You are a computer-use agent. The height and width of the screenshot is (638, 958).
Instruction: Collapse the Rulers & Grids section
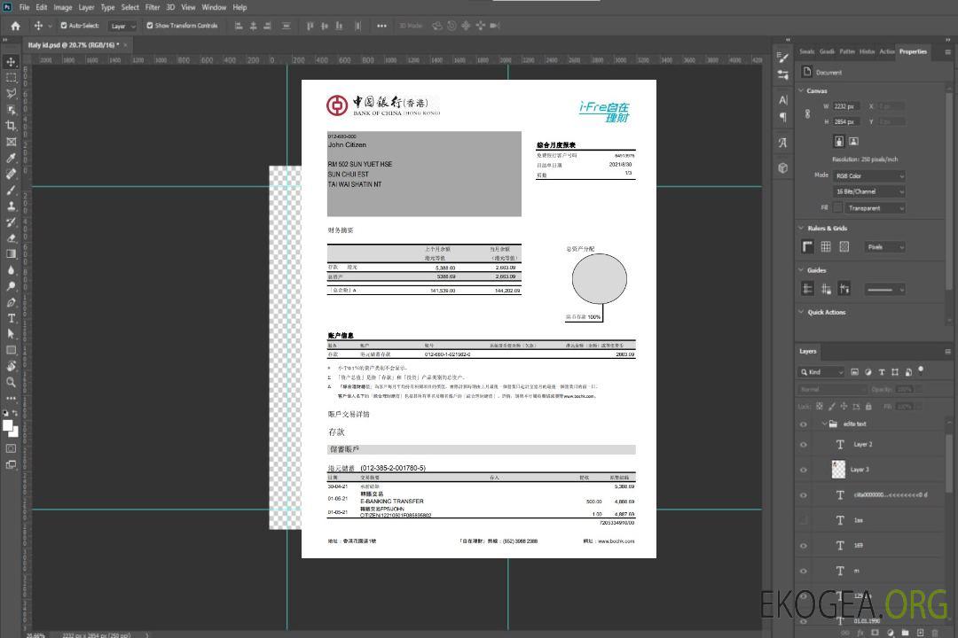(801, 228)
